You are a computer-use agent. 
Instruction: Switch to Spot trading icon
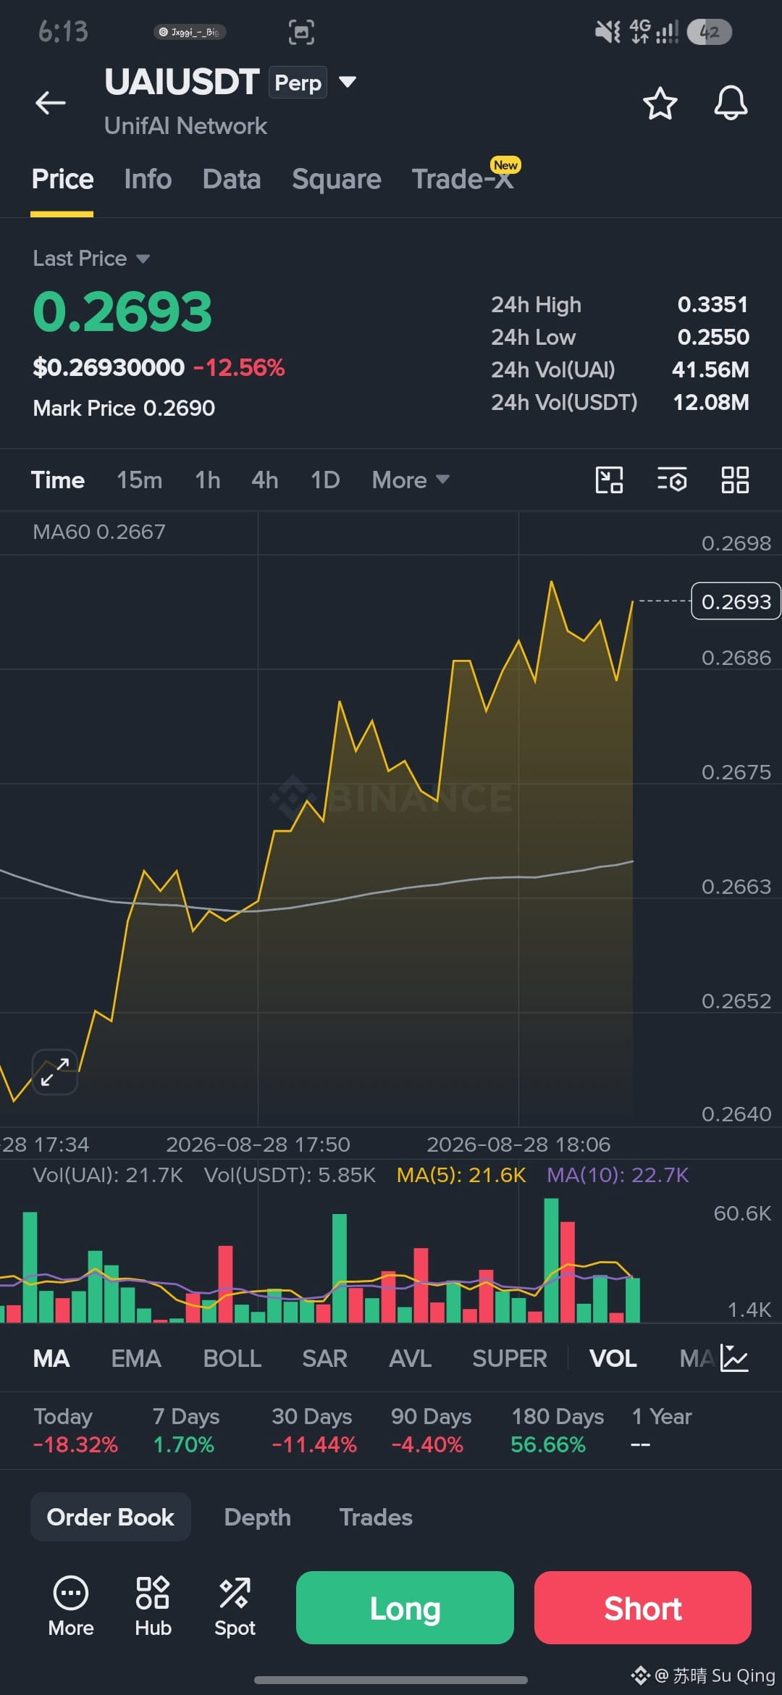pos(235,1607)
